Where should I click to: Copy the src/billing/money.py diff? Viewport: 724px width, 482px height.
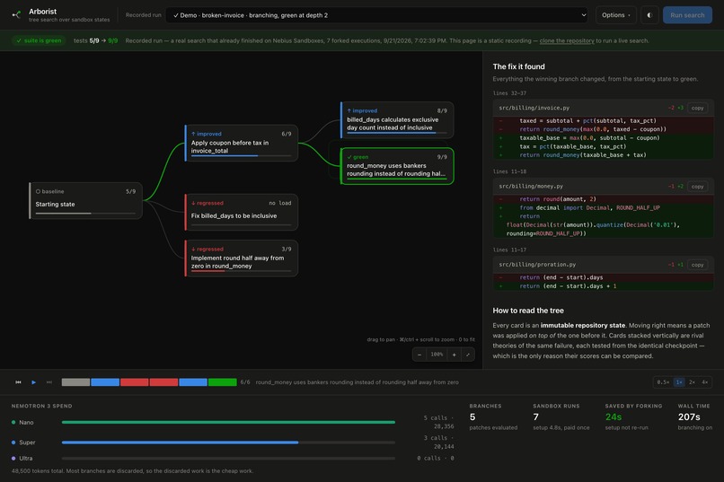(697, 187)
